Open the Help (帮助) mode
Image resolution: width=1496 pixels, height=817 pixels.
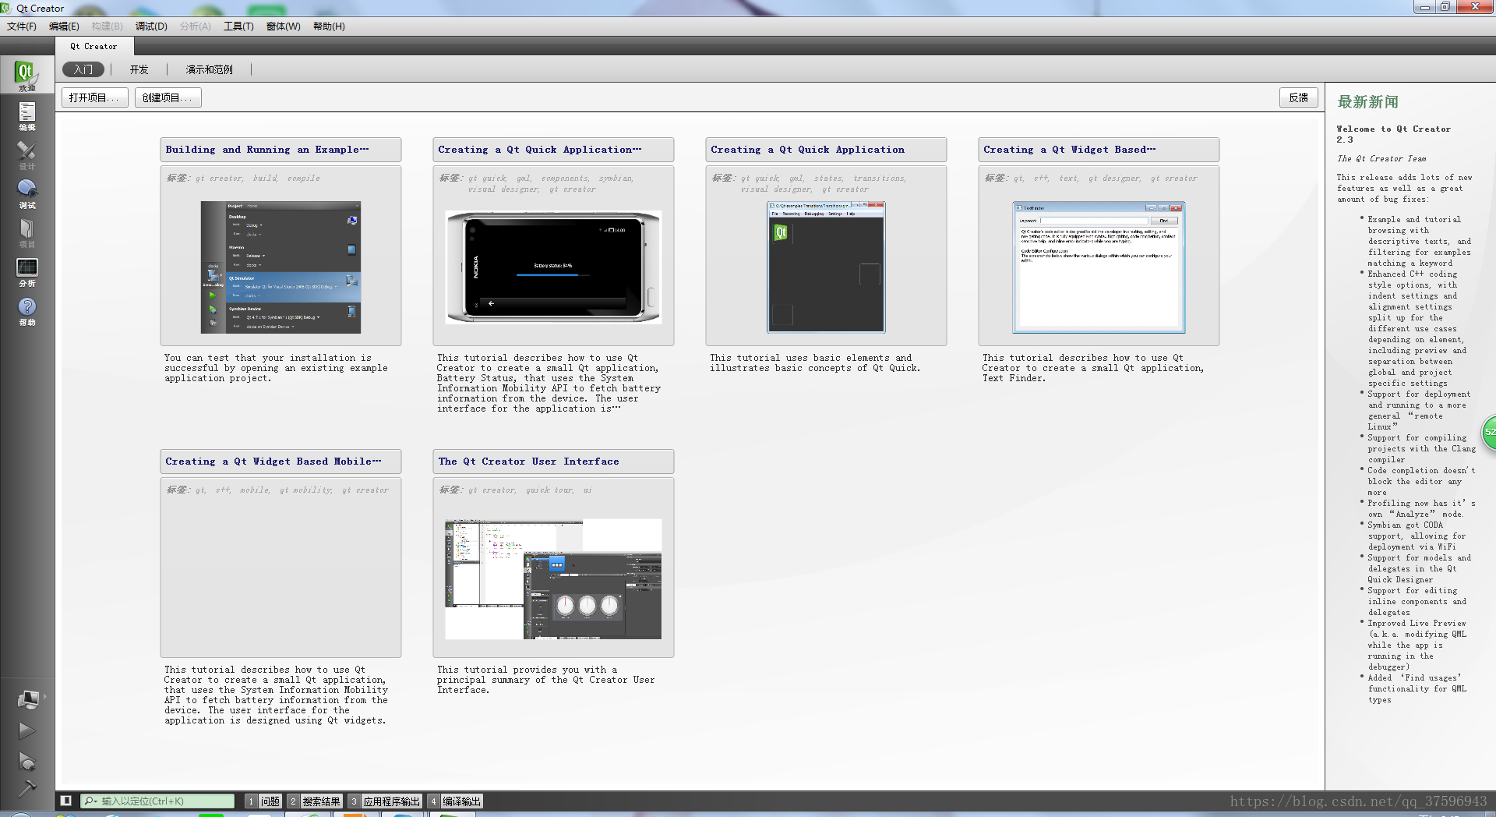(26, 310)
